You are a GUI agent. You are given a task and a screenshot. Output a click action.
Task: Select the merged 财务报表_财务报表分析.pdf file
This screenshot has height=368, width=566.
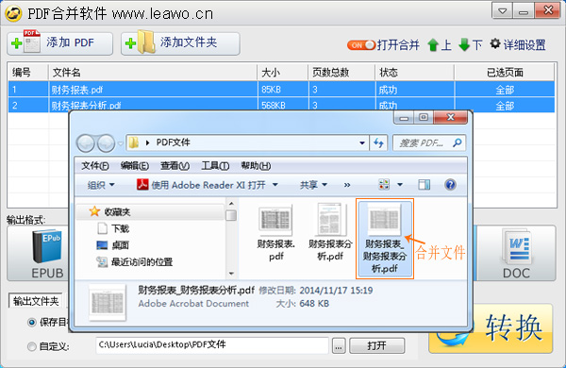coord(385,239)
